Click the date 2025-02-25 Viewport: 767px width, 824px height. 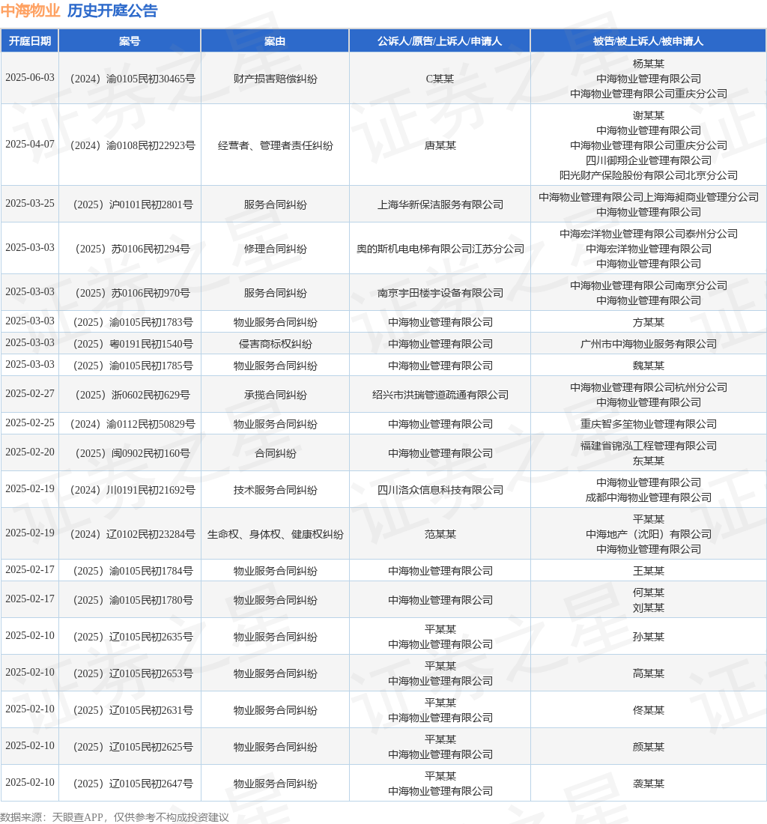coord(30,422)
